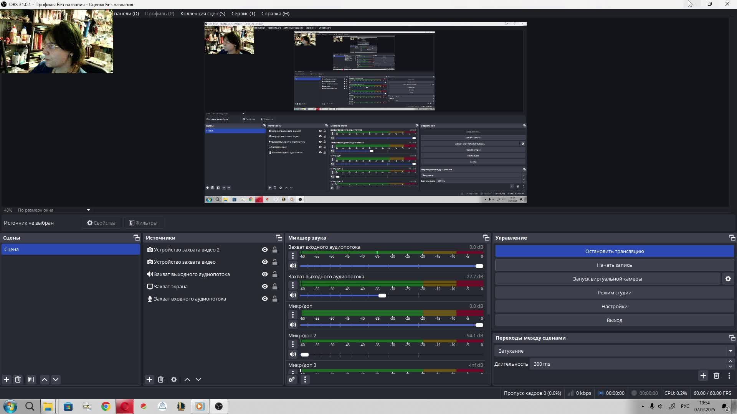Screen dimensions: 737x414
Task: Mute Захват выходного аудиопотока speaker icon
Action: click(293, 295)
